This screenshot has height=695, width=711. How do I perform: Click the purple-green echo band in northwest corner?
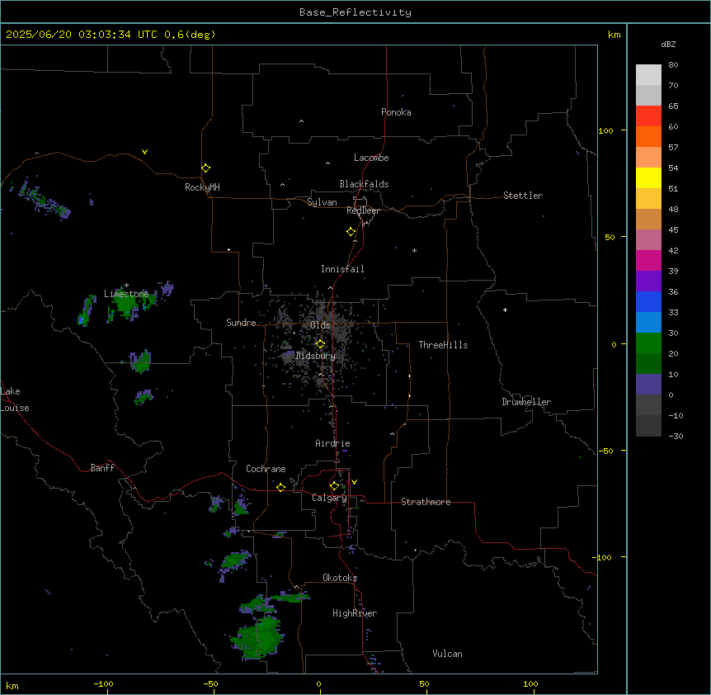[44, 199]
